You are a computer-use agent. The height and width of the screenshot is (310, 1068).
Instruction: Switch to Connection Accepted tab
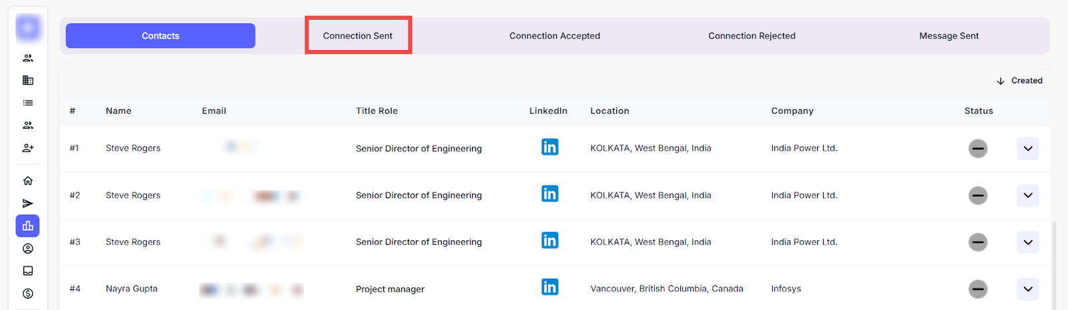[x=555, y=36]
